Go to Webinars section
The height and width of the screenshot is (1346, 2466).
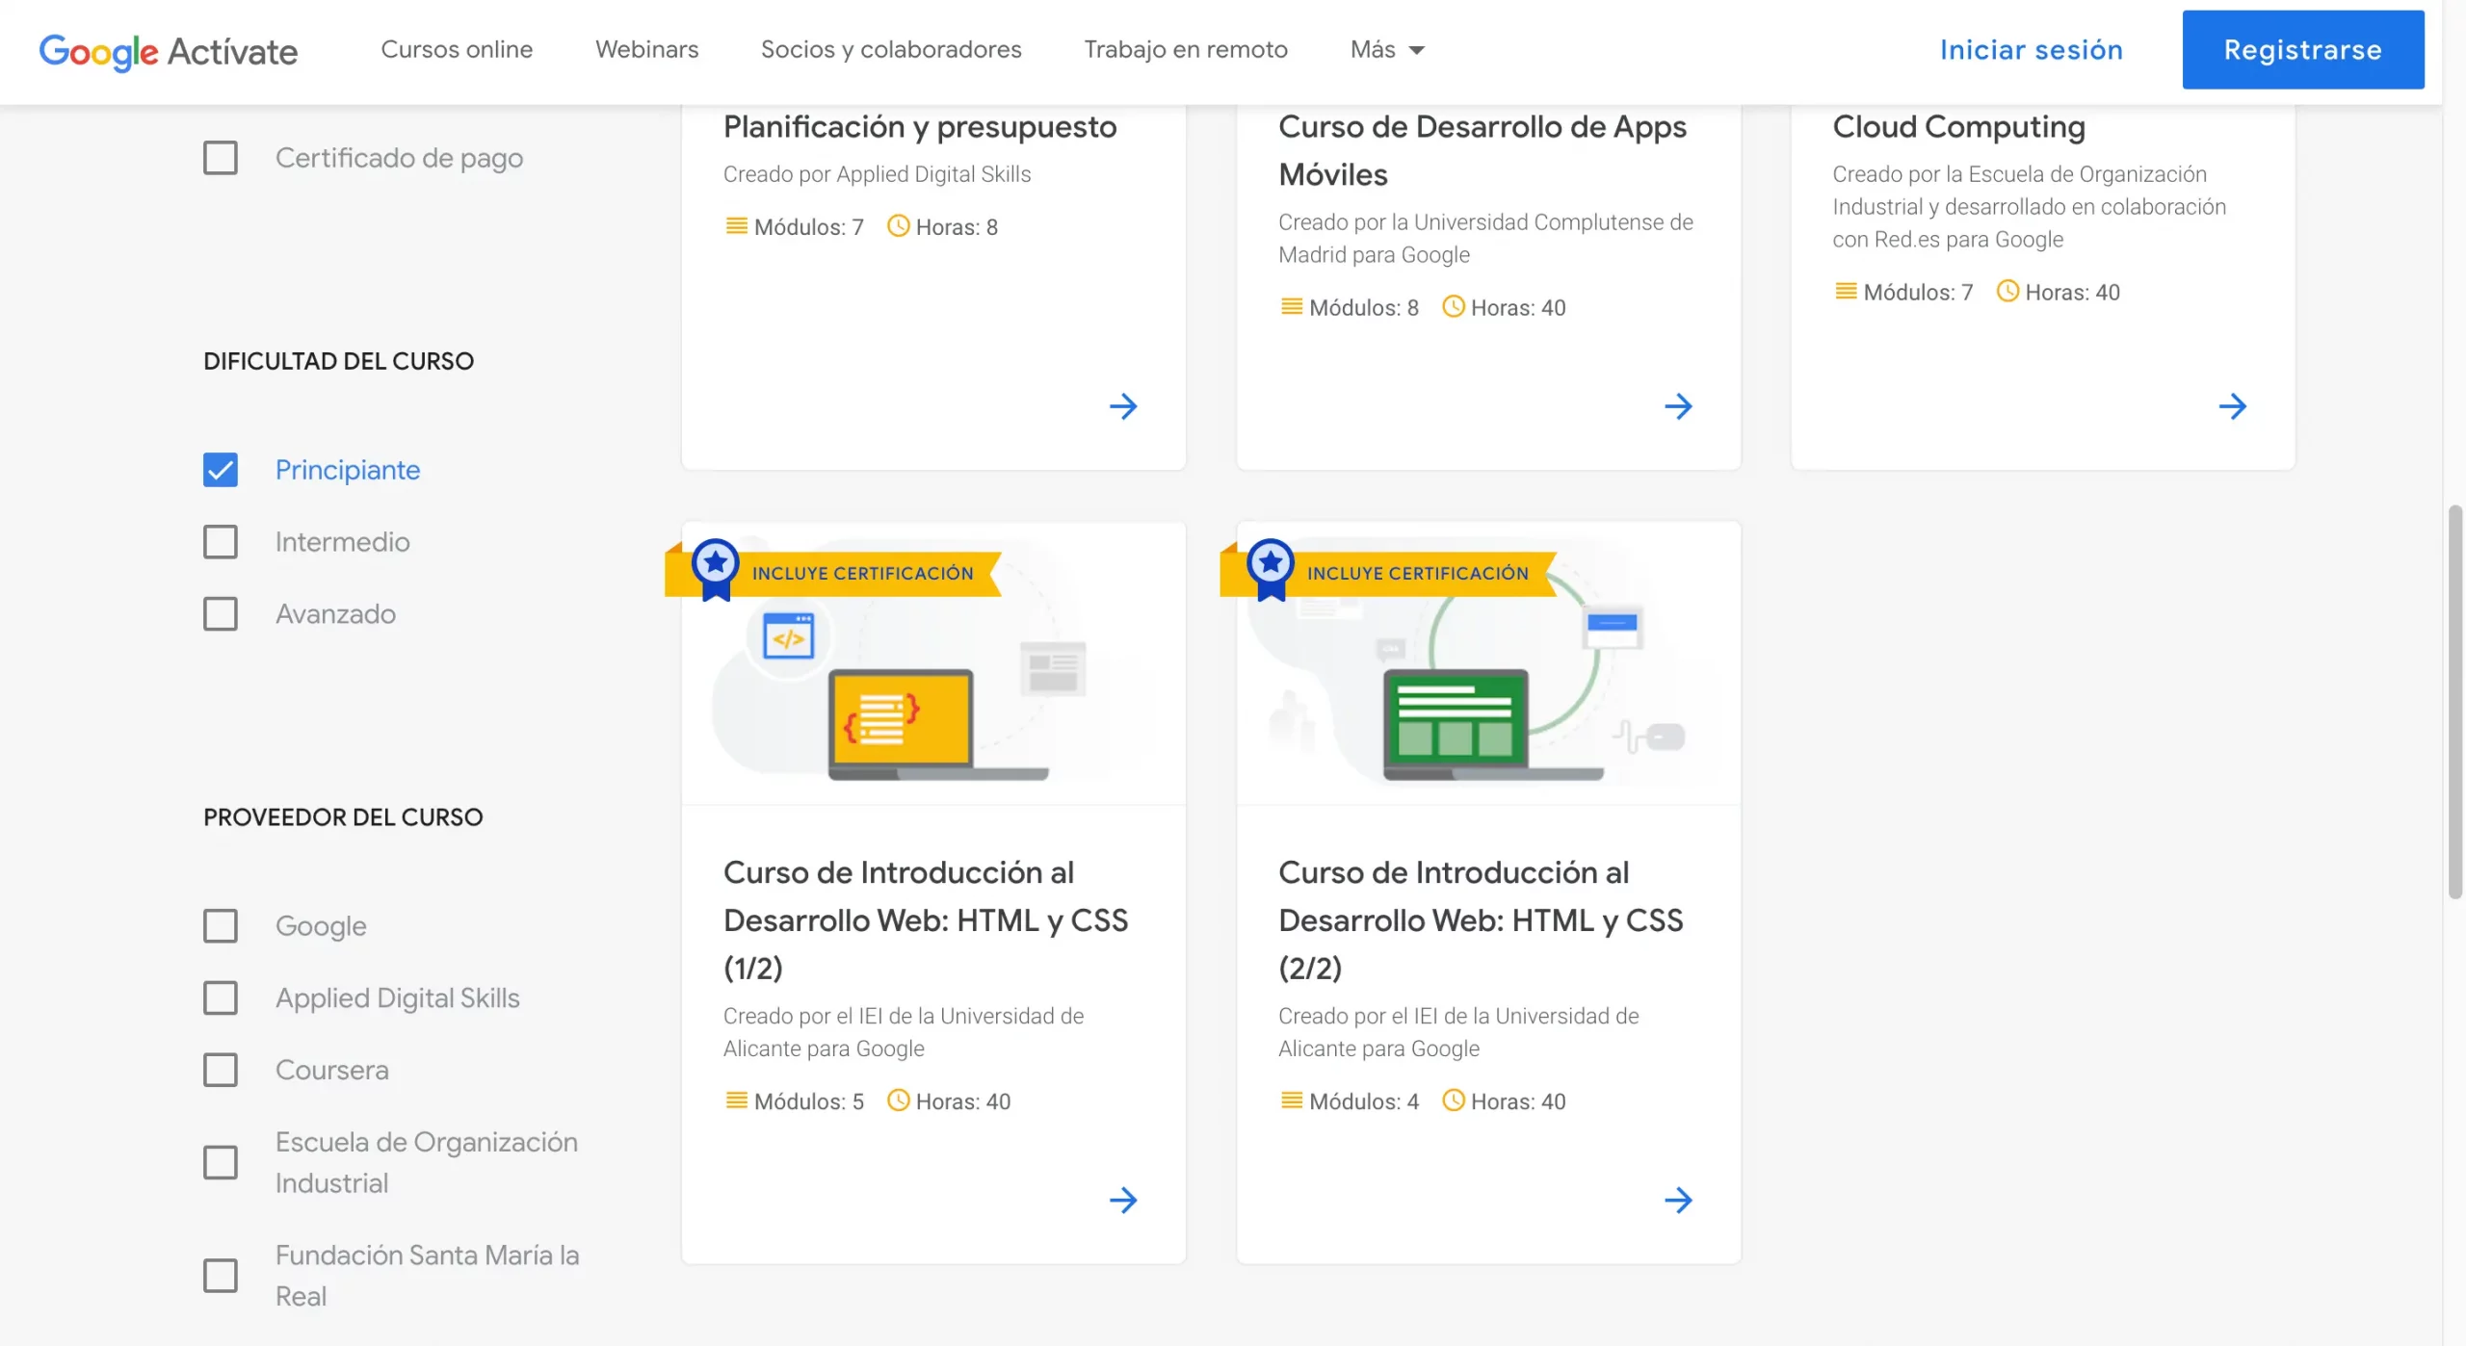pyautogui.click(x=646, y=49)
